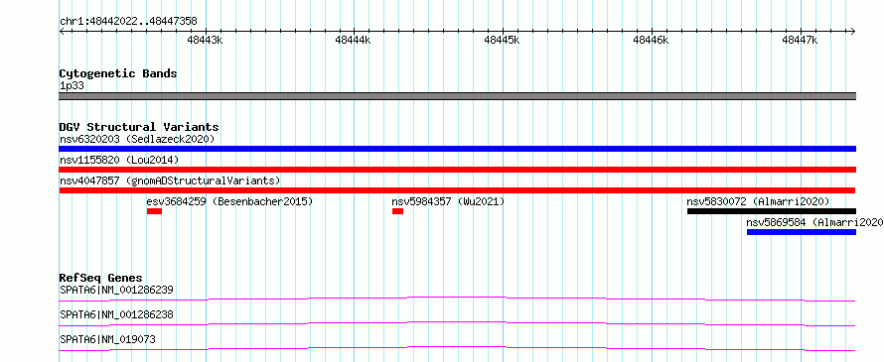Click the chr1:48442022..48447358 coordinate label

click(128, 21)
